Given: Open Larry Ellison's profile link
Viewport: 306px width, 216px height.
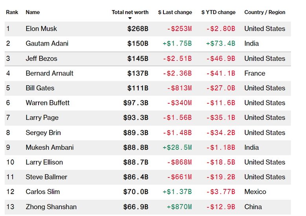Looking at the screenshot, I should 44,162.
